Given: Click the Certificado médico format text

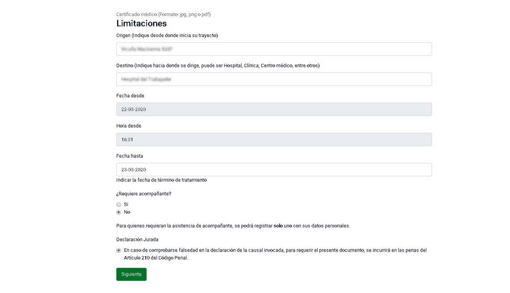Looking at the screenshot, I should 163,14.
